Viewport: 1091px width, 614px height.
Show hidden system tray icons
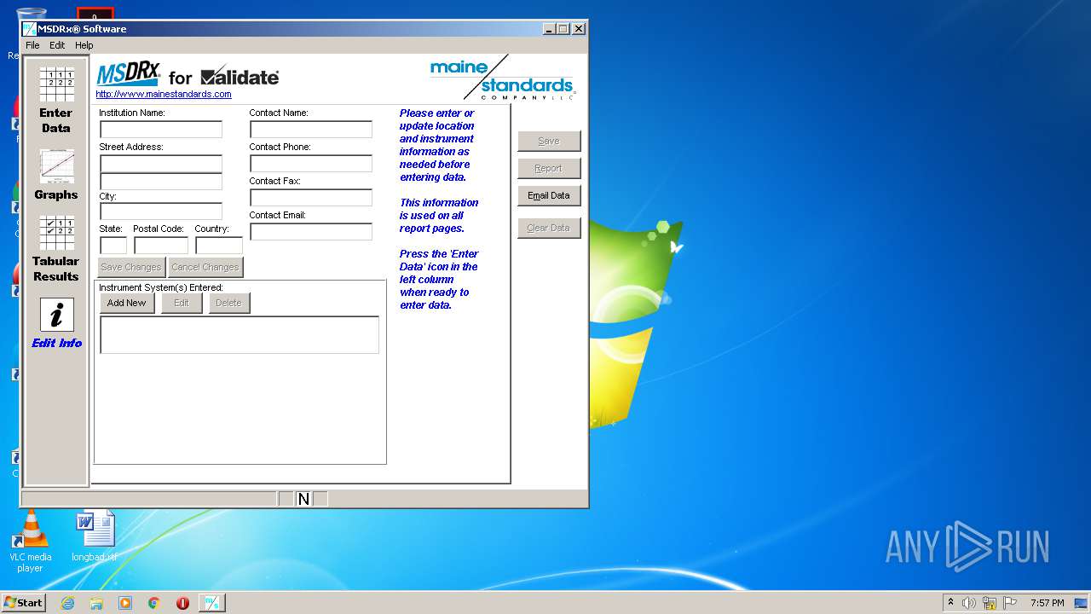pyautogui.click(x=950, y=603)
